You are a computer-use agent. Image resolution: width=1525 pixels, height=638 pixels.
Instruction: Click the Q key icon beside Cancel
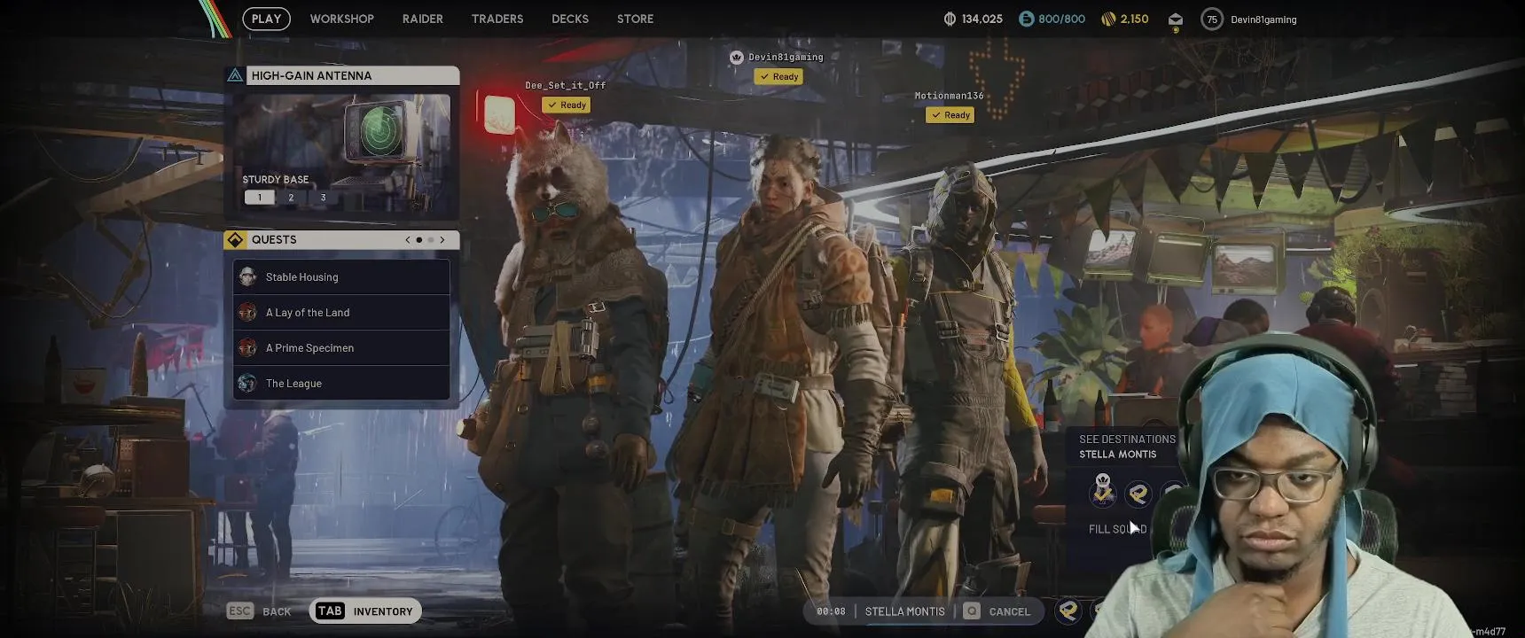[x=972, y=611]
